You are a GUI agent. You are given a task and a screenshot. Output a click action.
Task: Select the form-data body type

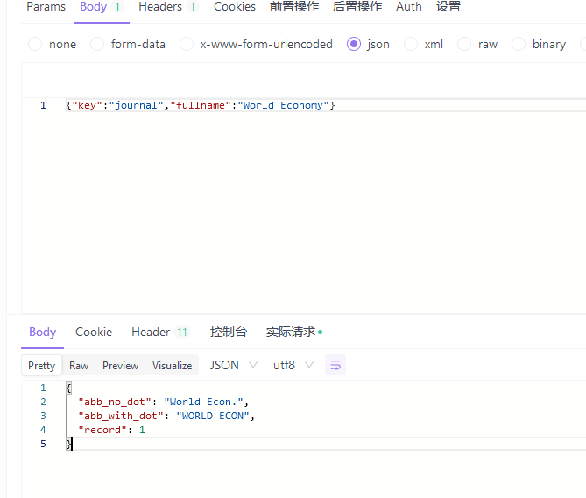[128, 44]
